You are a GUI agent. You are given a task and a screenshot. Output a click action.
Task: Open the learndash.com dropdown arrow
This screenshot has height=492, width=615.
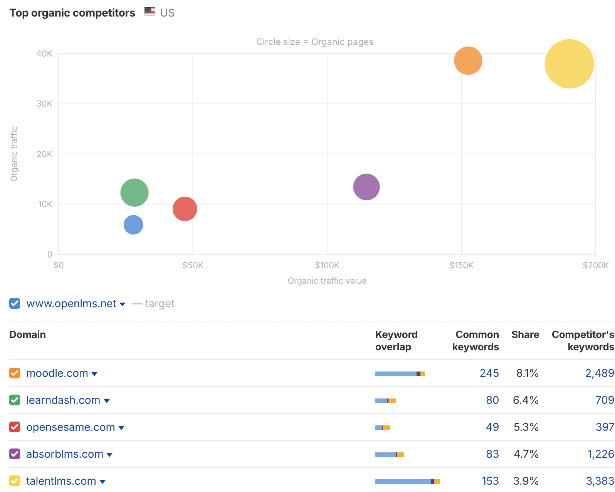click(x=107, y=401)
